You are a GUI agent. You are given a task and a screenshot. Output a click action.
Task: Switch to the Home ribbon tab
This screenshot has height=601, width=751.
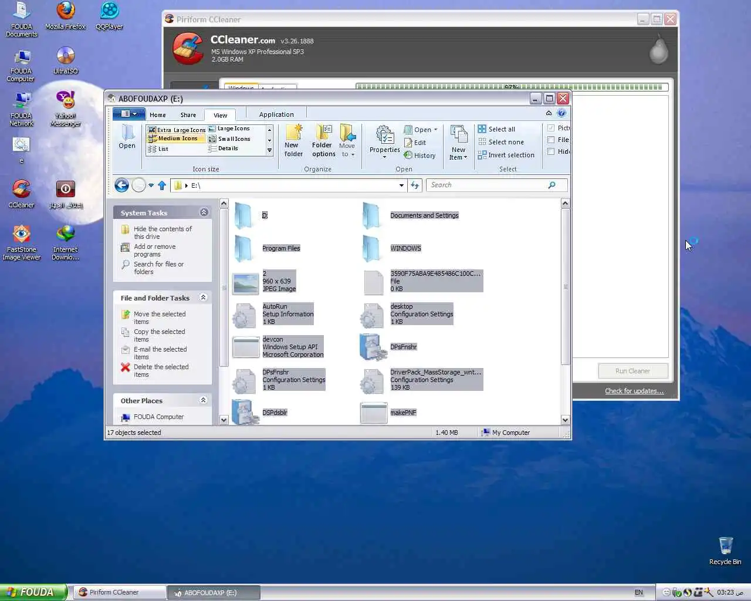click(x=157, y=115)
